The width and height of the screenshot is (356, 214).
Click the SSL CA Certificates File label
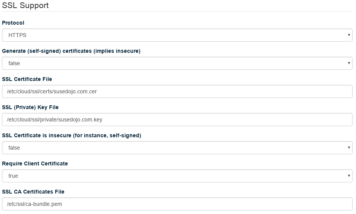click(33, 192)
